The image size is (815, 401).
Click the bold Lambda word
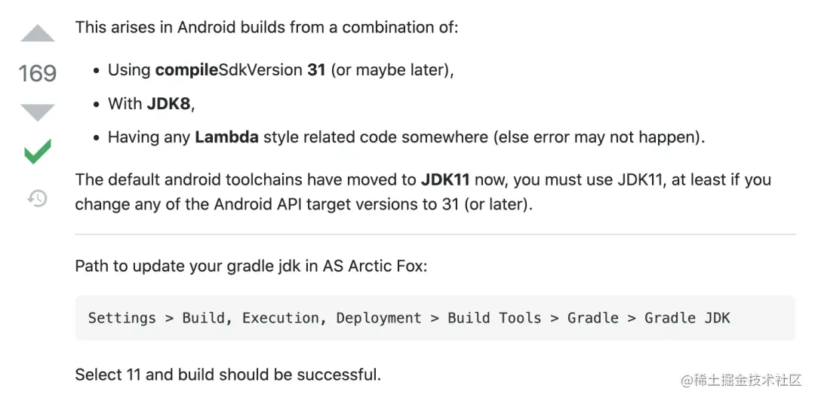coord(226,137)
